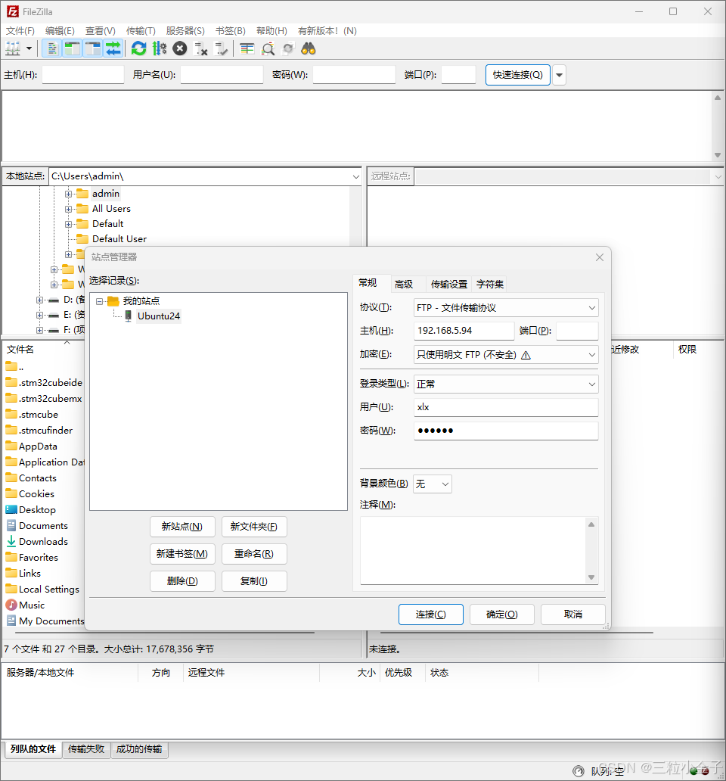This screenshot has height=781, width=726.
Task: Open the quickconnect history dropdown arrow
Action: point(560,75)
